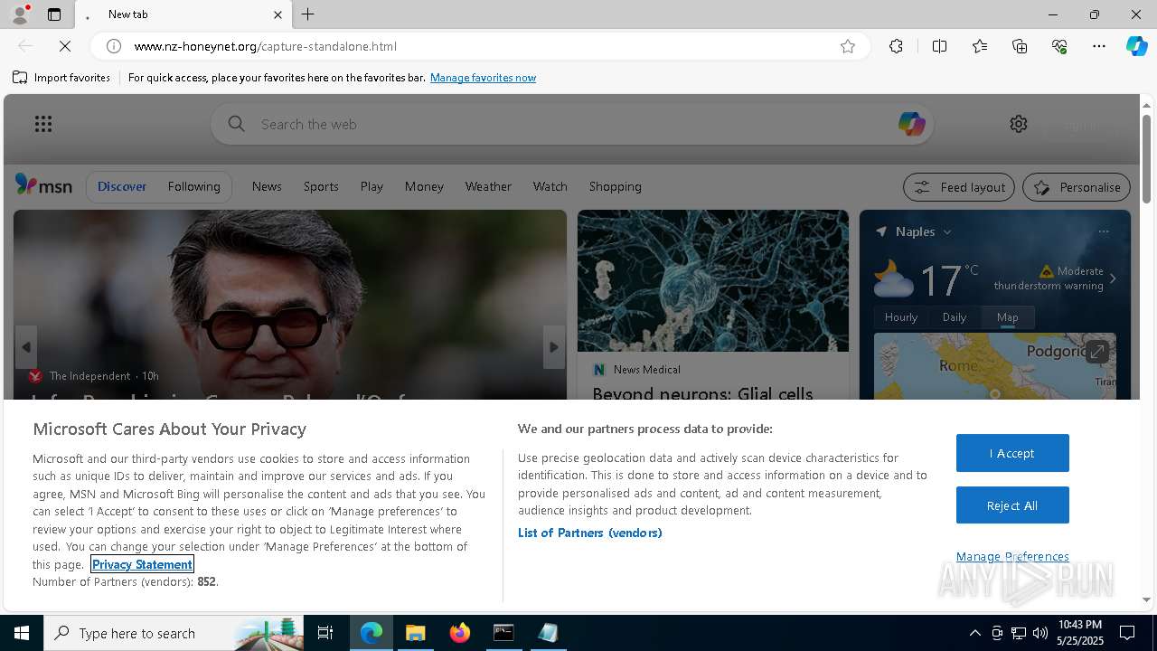Close the New tab tab

coord(277,14)
